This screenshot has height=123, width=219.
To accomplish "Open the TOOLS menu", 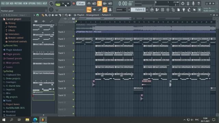I will point(39,3).
